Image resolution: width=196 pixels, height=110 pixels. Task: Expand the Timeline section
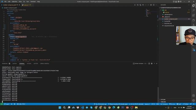[163, 102]
